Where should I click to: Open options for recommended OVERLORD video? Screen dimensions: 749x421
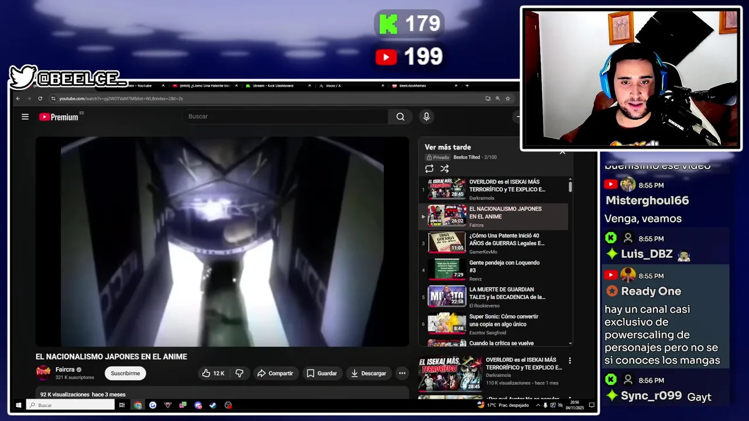[569, 361]
